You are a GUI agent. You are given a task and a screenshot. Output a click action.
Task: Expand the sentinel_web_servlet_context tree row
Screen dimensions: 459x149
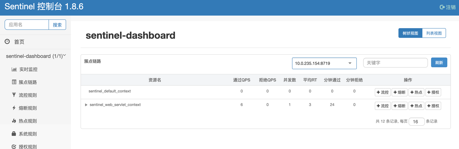coord(86,105)
